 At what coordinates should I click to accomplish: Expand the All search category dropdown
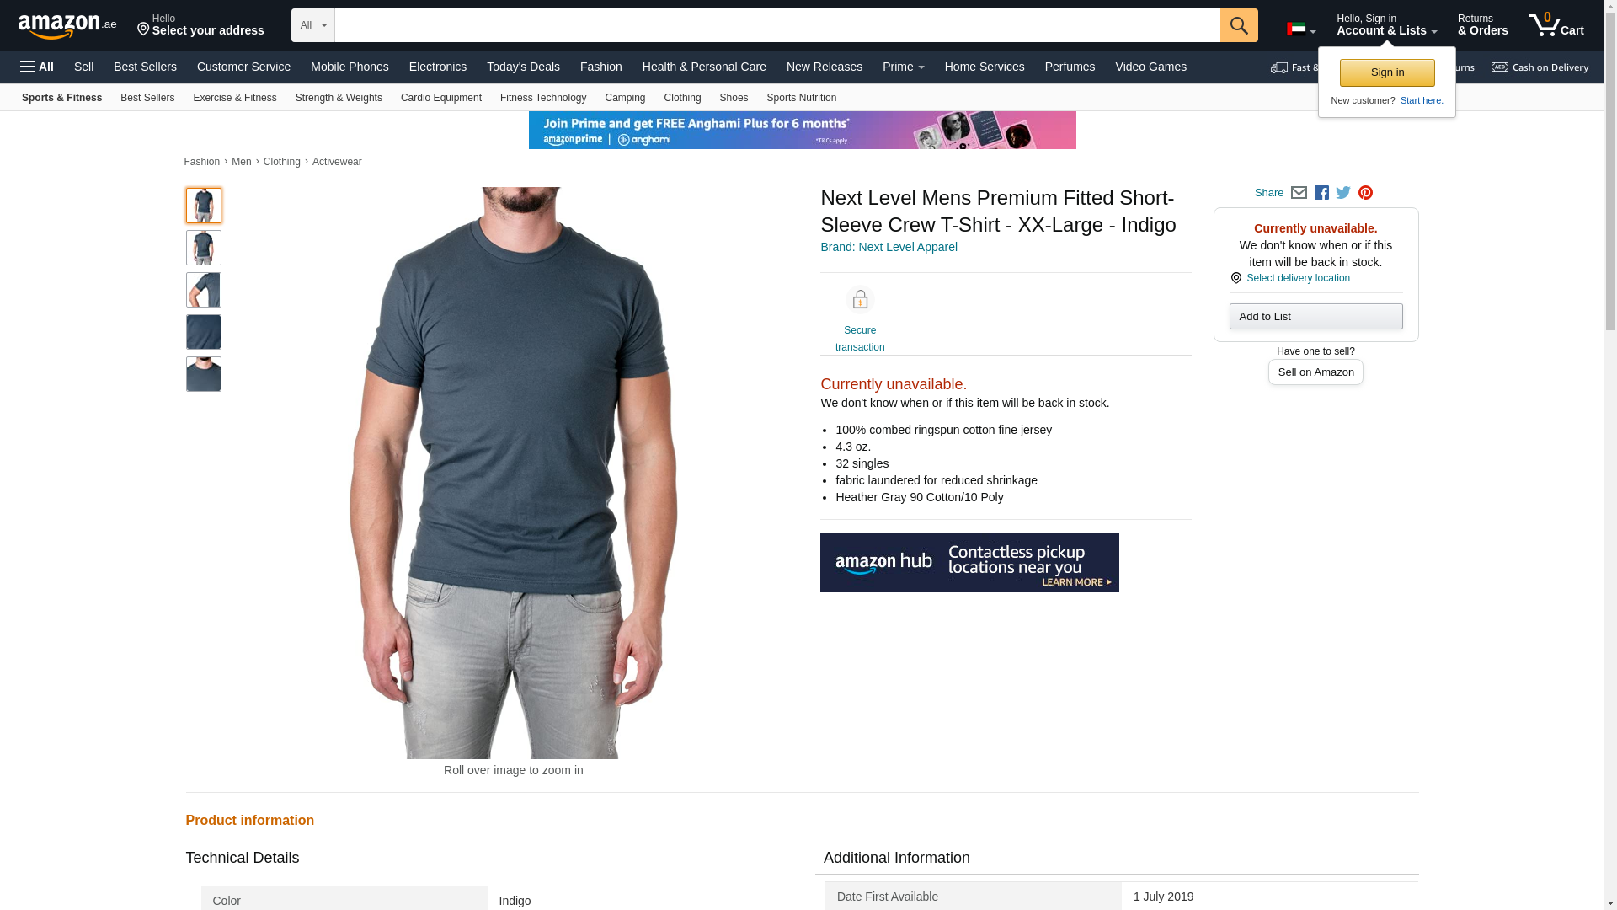[313, 25]
